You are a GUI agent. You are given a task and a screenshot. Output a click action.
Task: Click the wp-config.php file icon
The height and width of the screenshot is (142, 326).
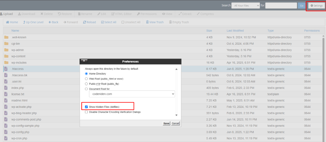pos(6,132)
